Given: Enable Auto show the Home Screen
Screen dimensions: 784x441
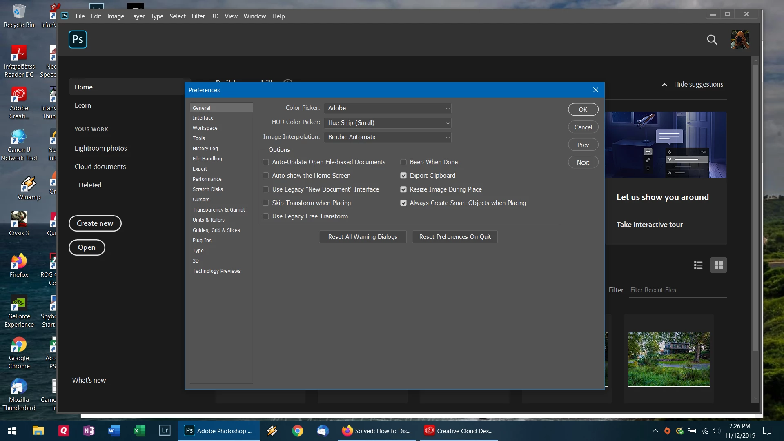Looking at the screenshot, I should (266, 176).
